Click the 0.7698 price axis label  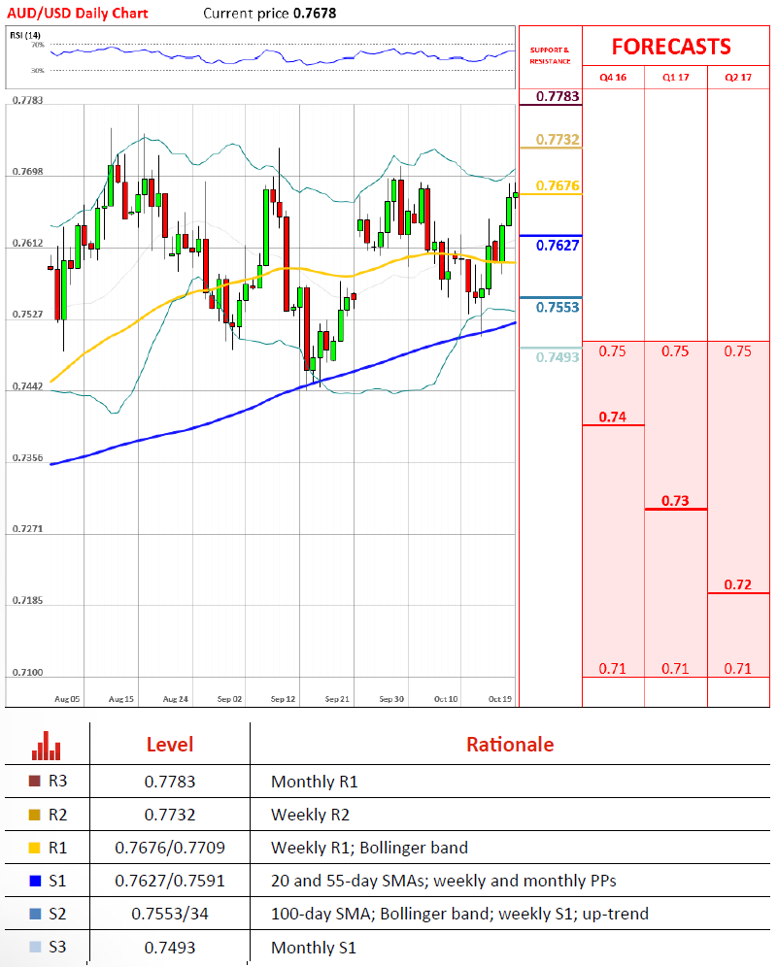coord(28,172)
